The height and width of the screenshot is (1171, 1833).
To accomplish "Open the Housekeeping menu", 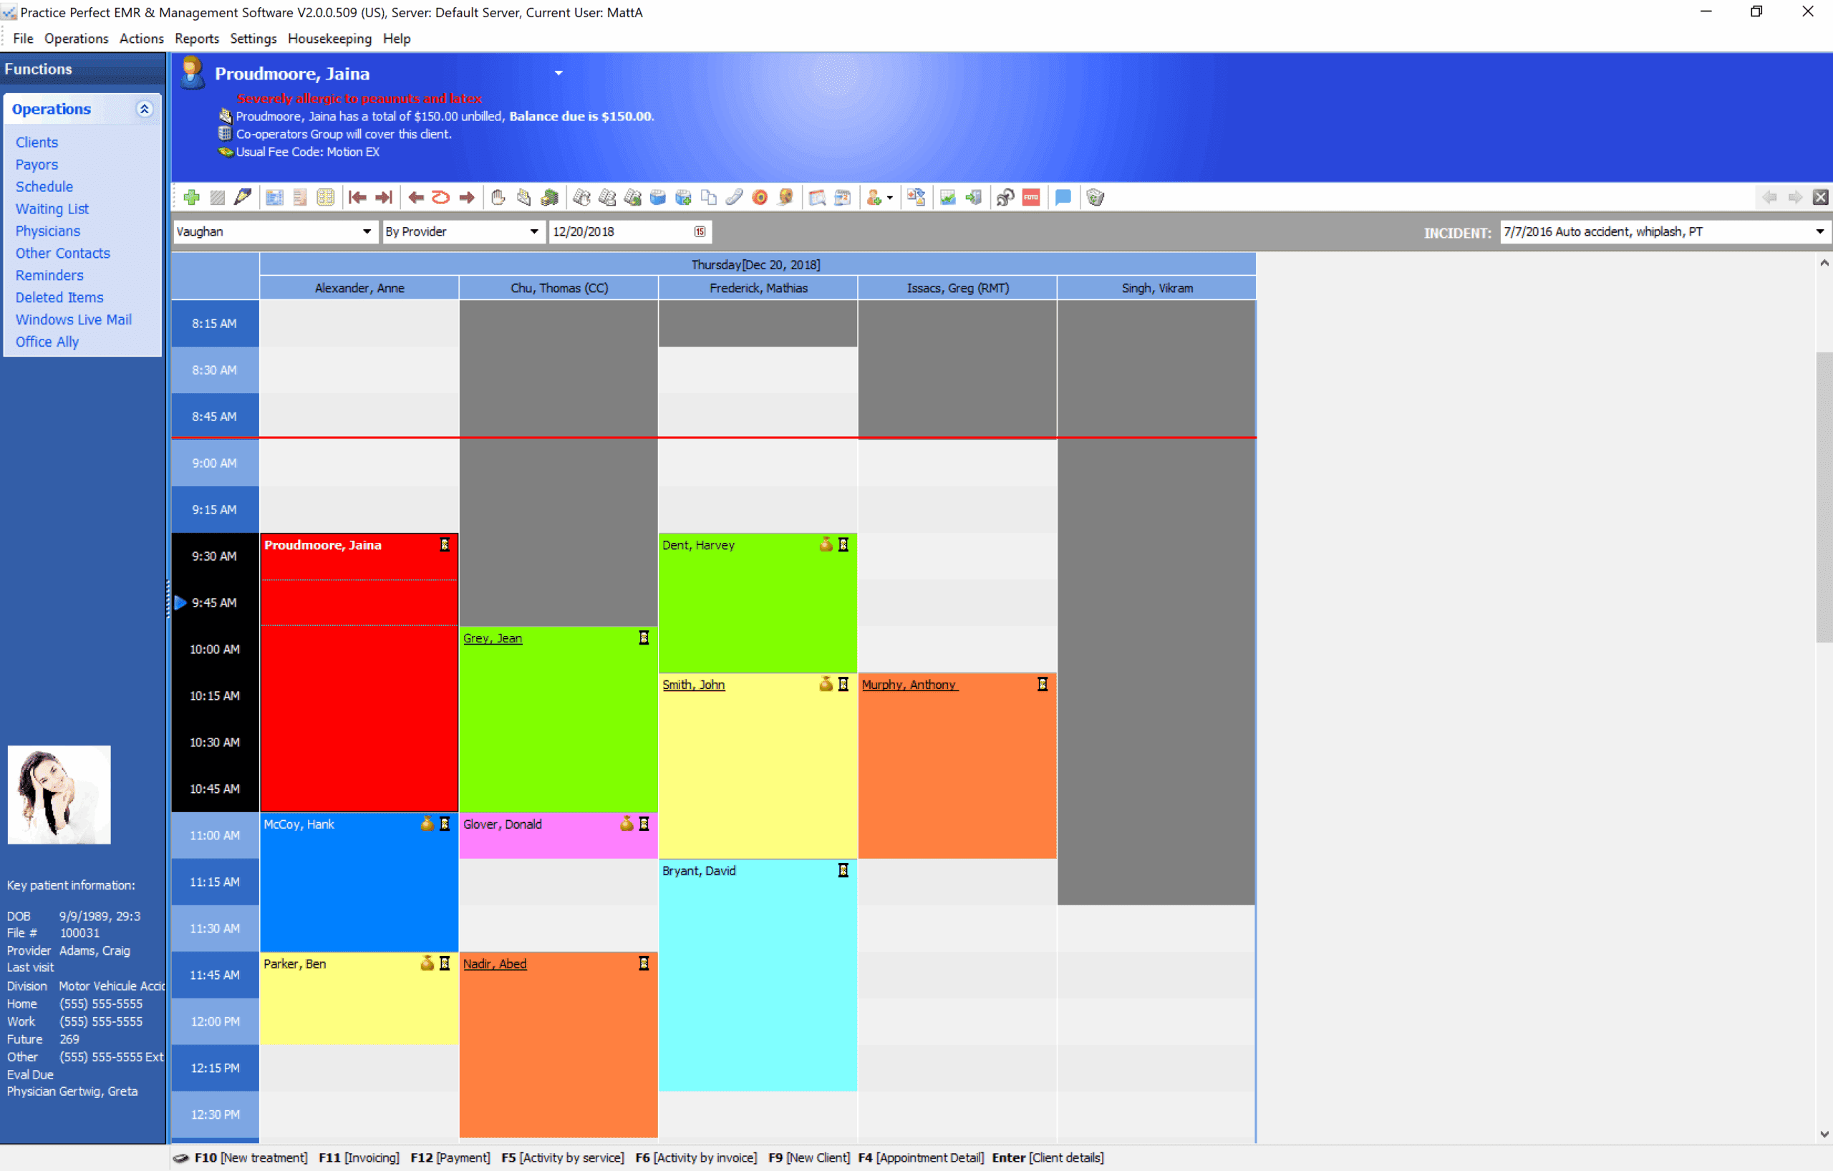I will [x=329, y=39].
